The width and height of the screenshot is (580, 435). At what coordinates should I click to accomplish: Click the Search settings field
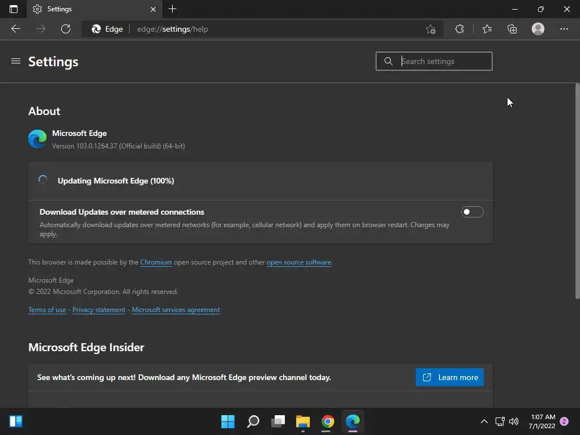tap(434, 61)
